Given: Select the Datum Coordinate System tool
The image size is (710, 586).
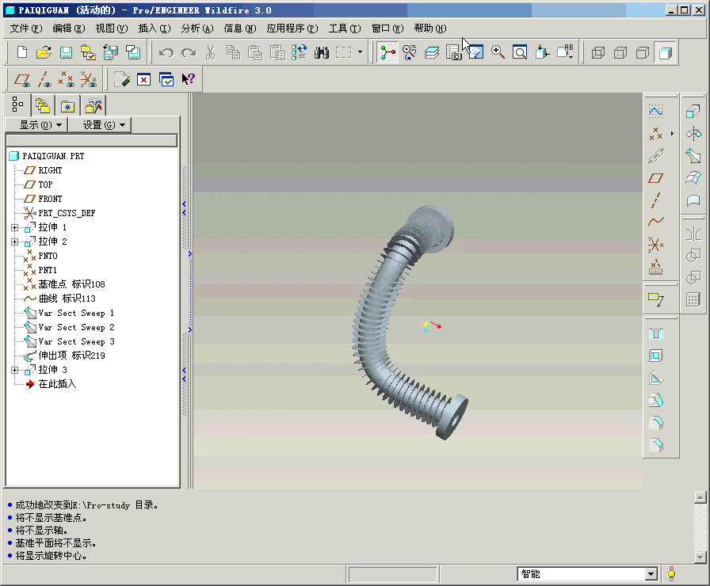Looking at the screenshot, I should [655, 245].
